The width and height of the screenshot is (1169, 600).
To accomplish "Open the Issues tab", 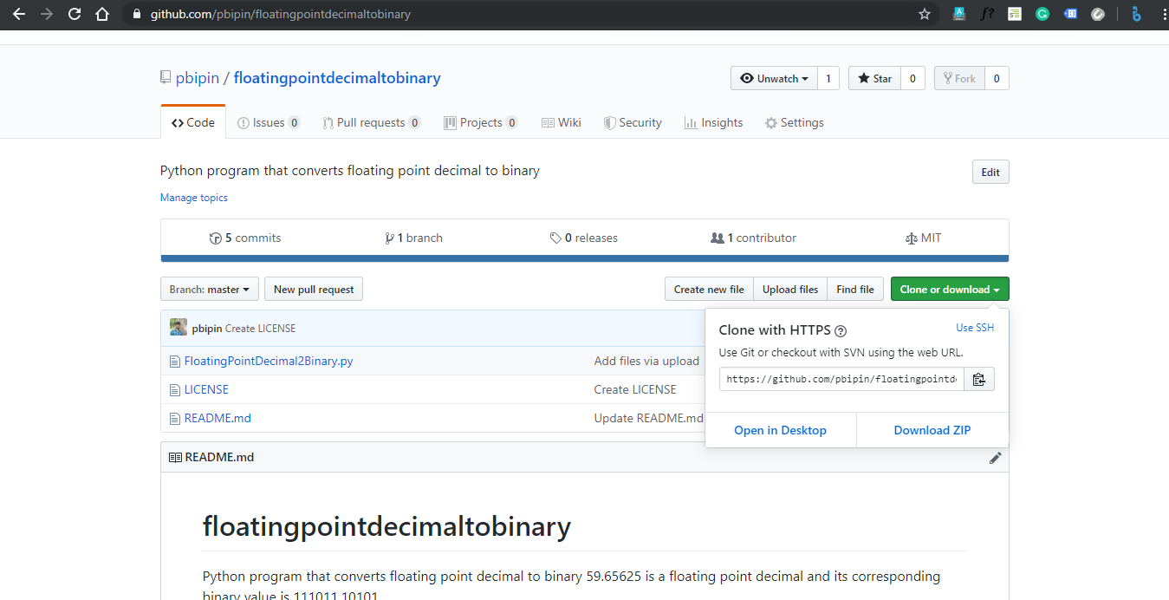I will (x=269, y=122).
